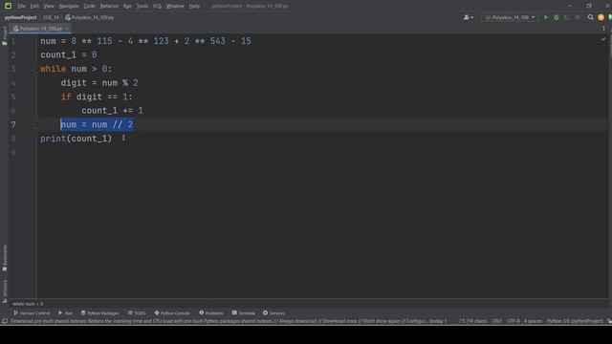
Task: Open the Terminal tool window
Action: 243,312
